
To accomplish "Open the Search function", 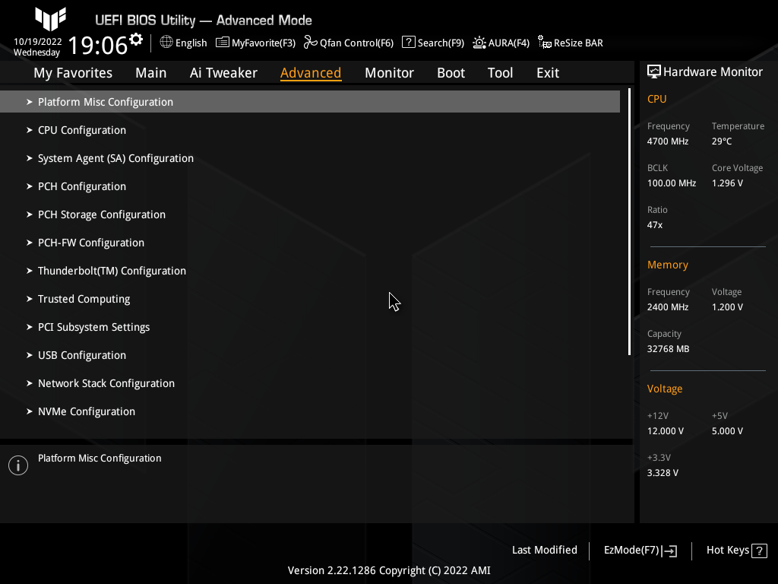I will pyautogui.click(x=432, y=43).
